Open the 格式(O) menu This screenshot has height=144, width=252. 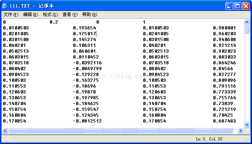pyautogui.click(x=50, y=15)
